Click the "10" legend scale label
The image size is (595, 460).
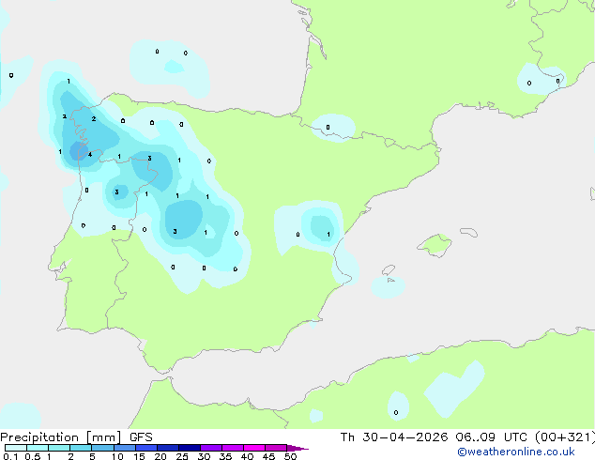pyautogui.click(x=117, y=456)
